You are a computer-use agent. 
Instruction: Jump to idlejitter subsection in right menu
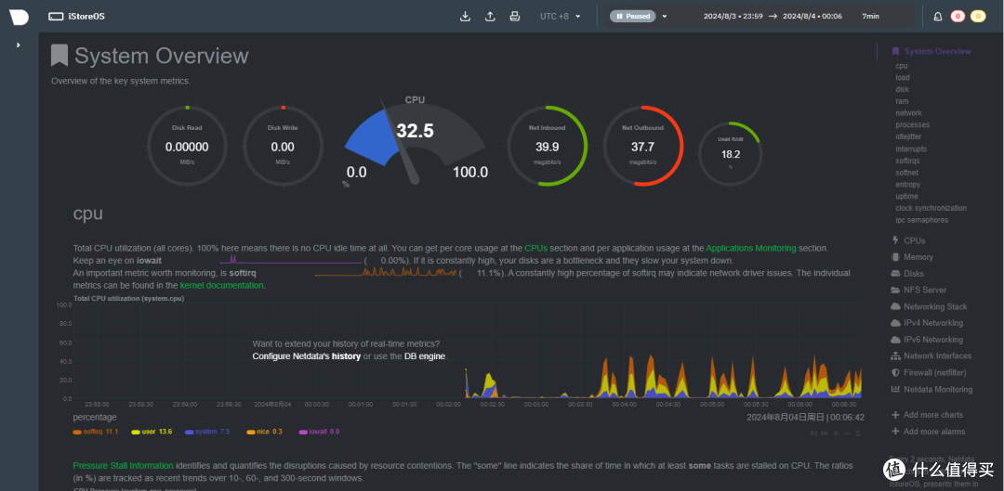click(908, 136)
